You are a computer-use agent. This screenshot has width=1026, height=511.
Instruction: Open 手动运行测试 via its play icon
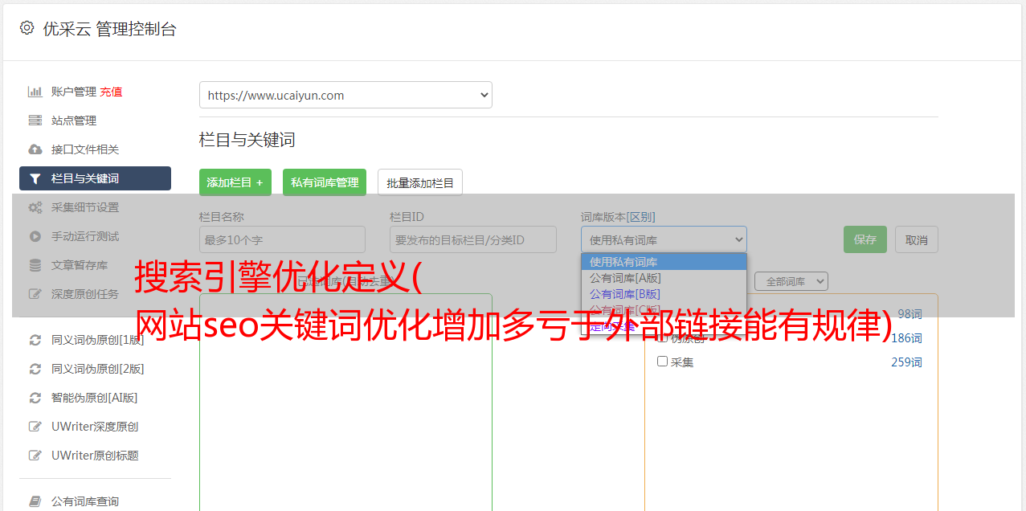click(35, 236)
